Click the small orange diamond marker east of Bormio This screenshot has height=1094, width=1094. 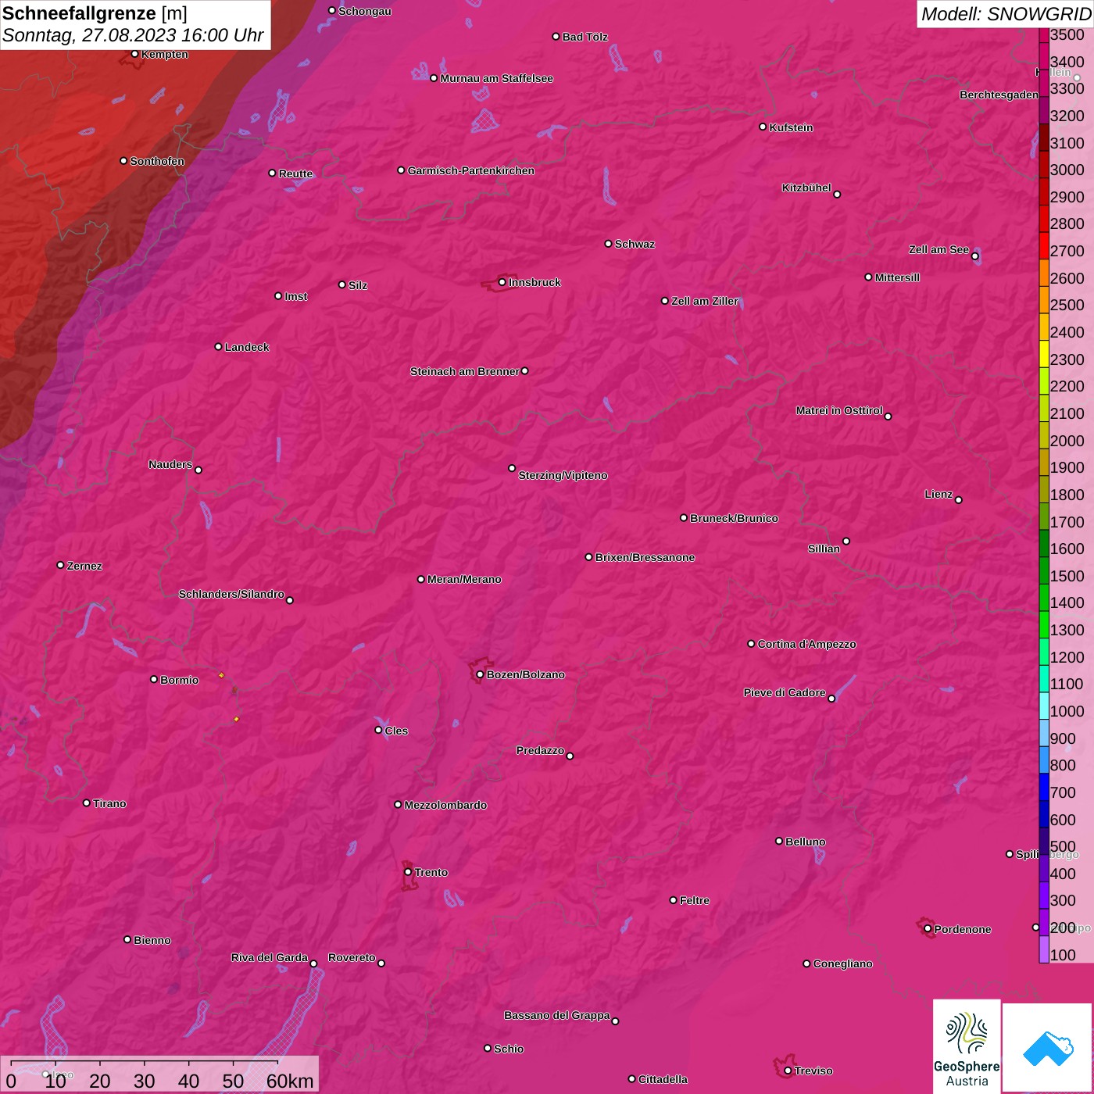point(221,675)
